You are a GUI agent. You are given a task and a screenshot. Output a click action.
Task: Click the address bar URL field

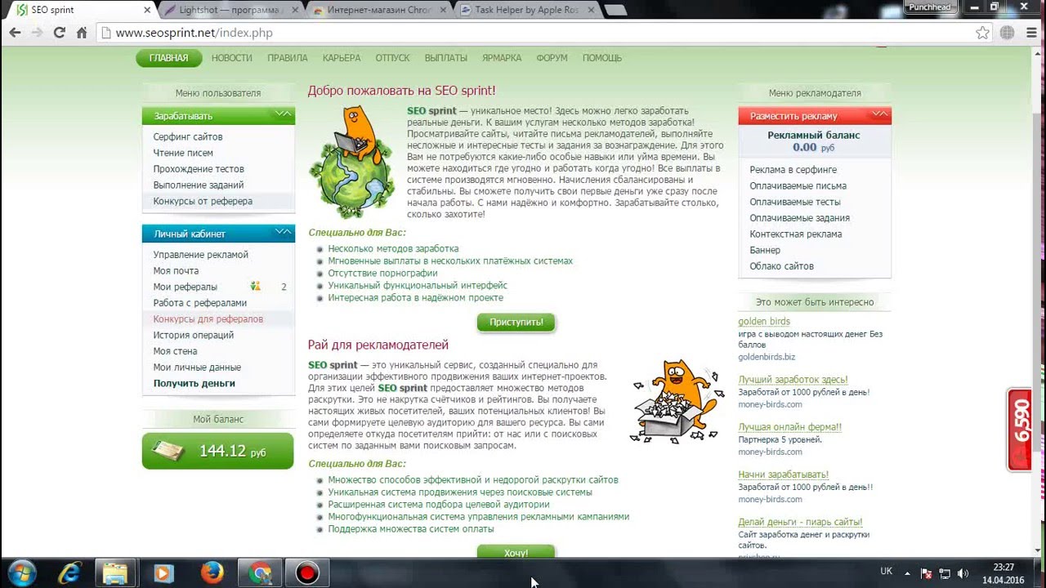(539, 33)
